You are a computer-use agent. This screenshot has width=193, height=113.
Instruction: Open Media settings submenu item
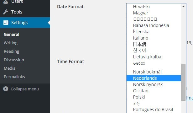click(x=10, y=68)
